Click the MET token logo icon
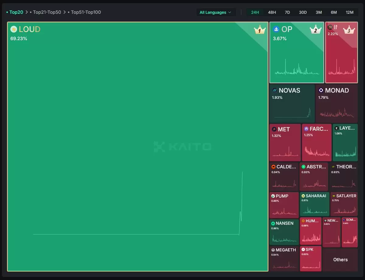 point(274,129)
